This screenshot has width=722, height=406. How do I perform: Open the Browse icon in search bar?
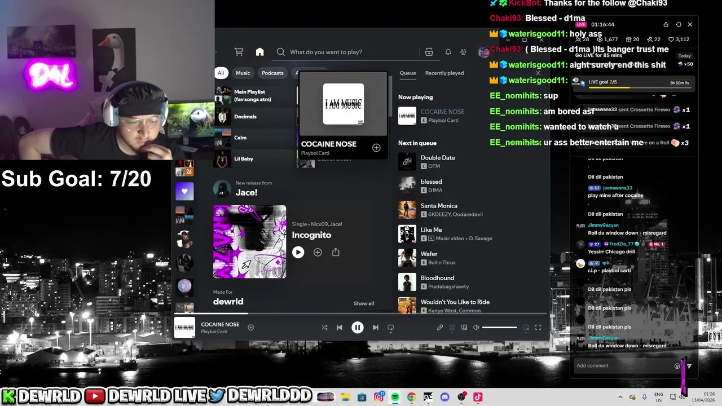[429, 52]
